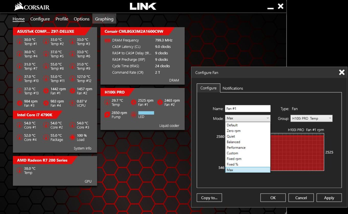The width and height of the screenshot is (348, 214).
Task: Click the red fan curve graph area
Action: tap(297, 152)
